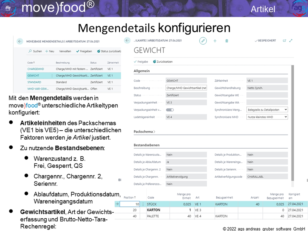308x231 pixels.
Task: Click the Suchen search button
Action: coord(35,51)
